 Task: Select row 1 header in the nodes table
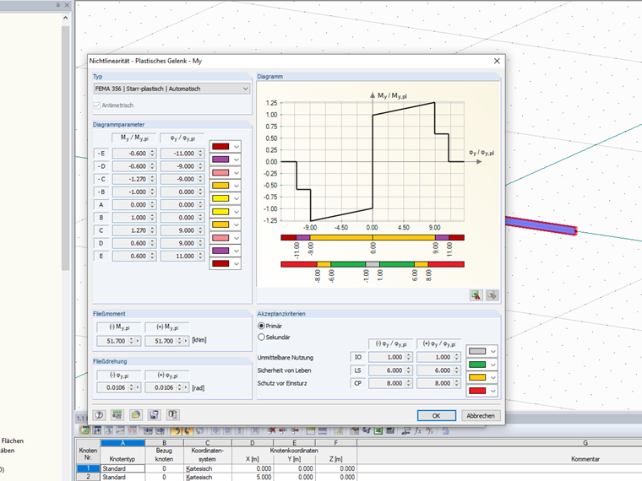click(88, 468)
